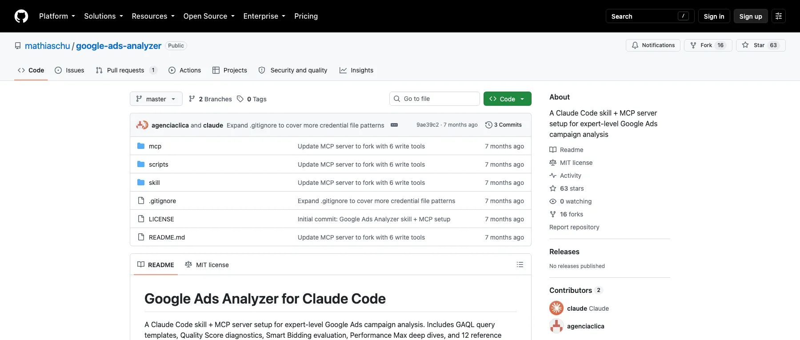
Task: Open the Insights tab
Action: pyautogui.click(x=356, y=70)
